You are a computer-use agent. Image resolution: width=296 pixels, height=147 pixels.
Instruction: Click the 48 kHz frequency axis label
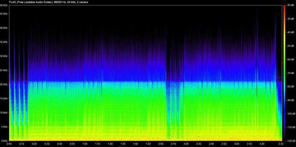coord(4,6)
